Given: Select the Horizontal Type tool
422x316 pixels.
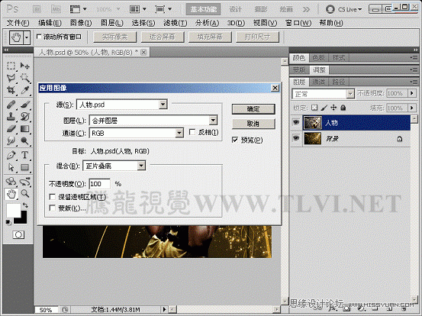Looking at the screenshot, I should 24,155.
